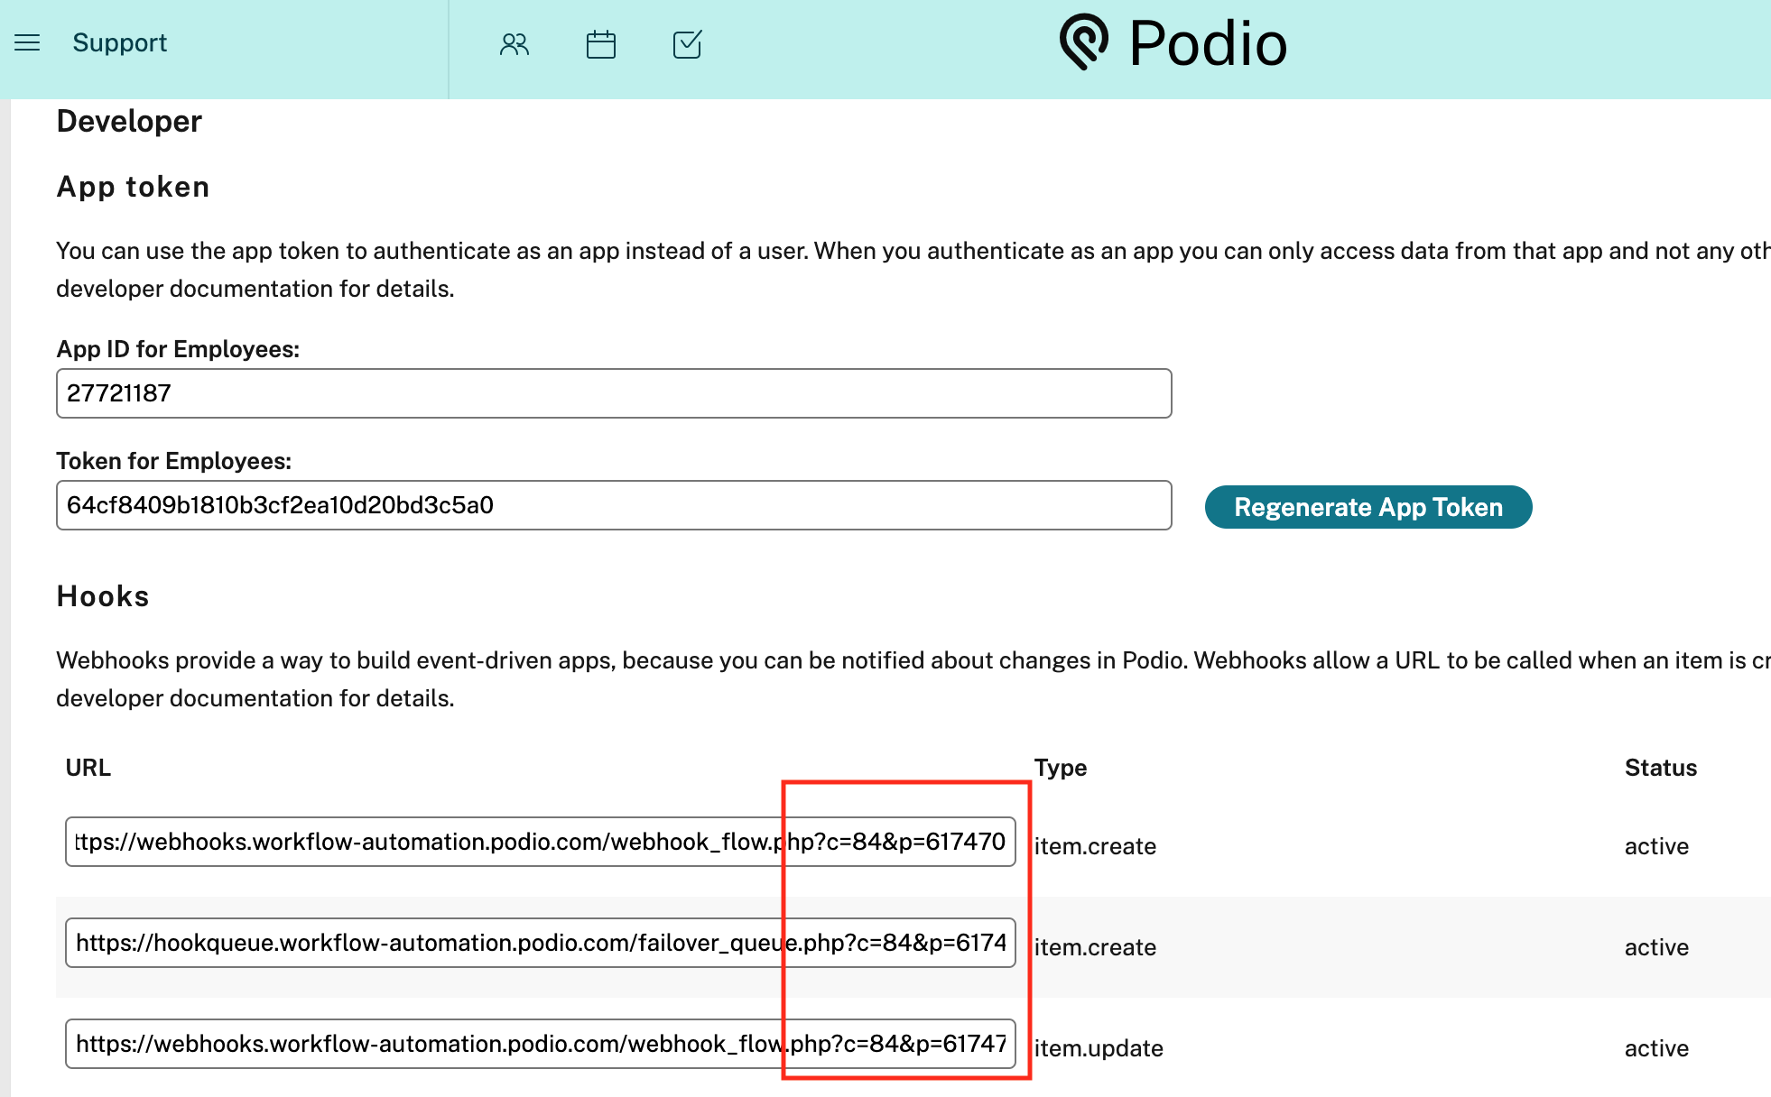Viewport: 1771px width, 1097px height.
Task: Click the Developer page heading
Action: tap(129, 121)
